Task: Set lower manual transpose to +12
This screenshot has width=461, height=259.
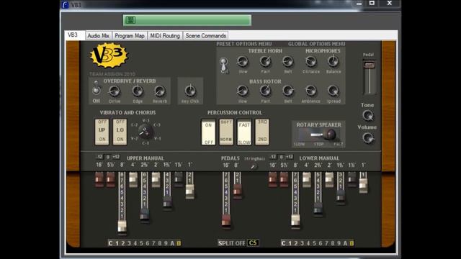Action: point(290,157)
